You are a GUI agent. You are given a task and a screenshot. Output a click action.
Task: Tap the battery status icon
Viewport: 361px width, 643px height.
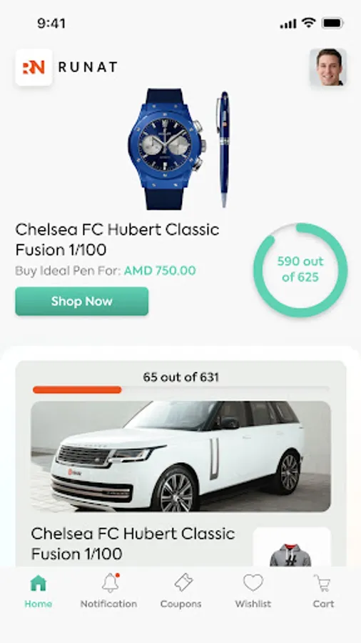coord(332,24)
